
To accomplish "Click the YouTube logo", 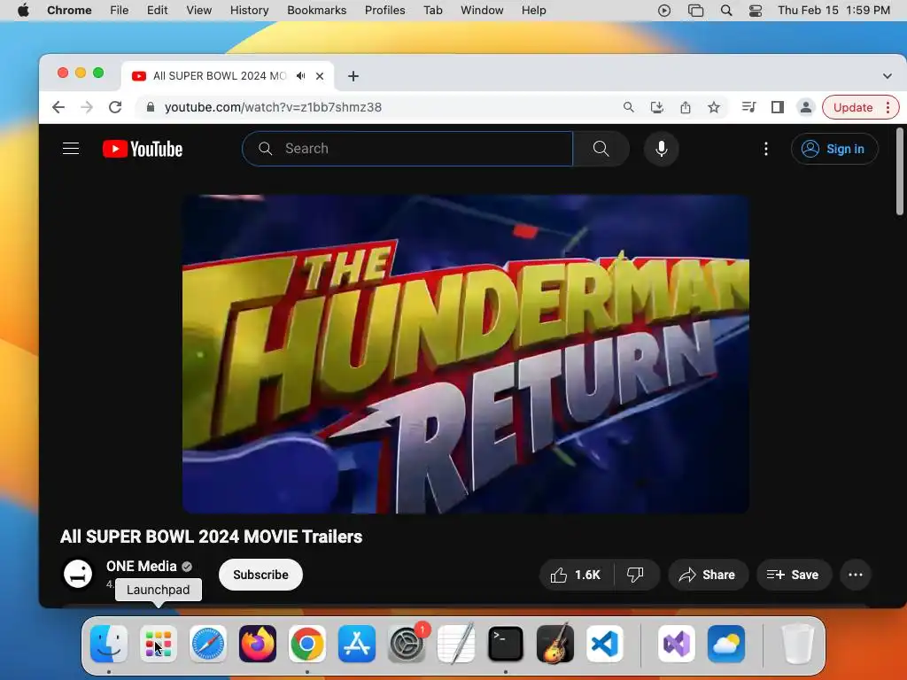I will [x=143, y=149].
